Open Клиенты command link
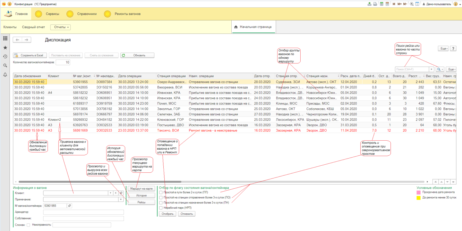The image size is (462, 231). tap(10, 27)
